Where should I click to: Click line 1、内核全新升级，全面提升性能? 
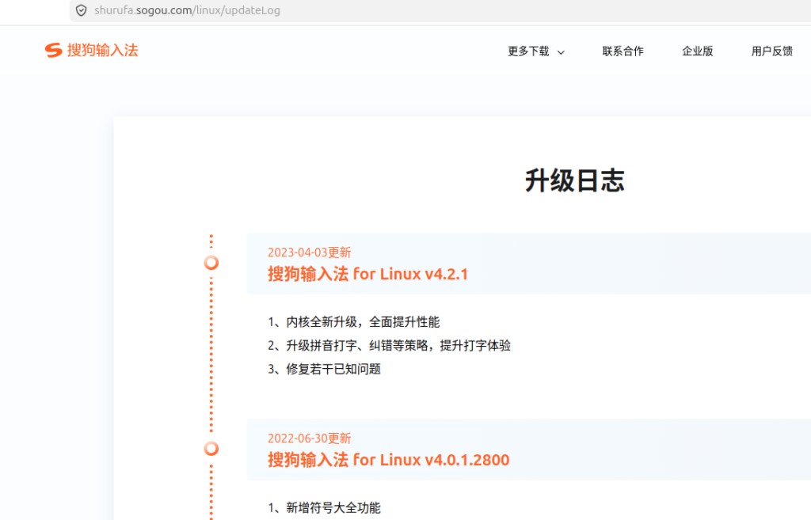pyautogui.click(x=354, y=322)
